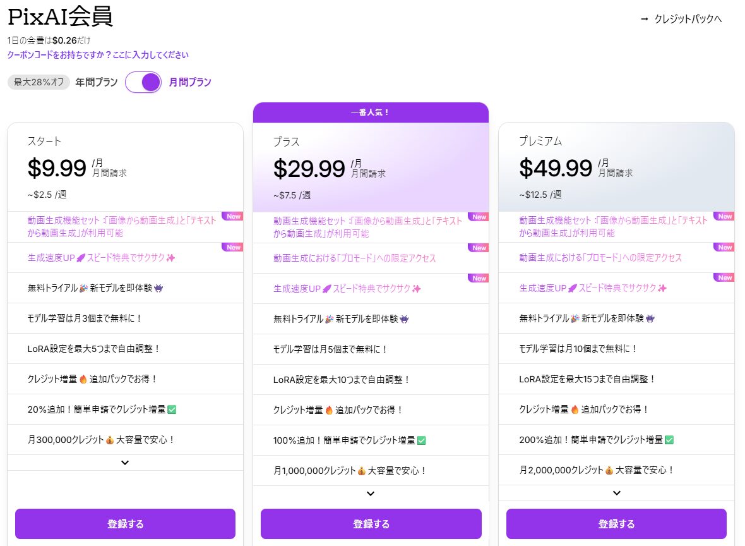Expand more features in スタート plan
The image size is (745, 546).
coord(125,463)
